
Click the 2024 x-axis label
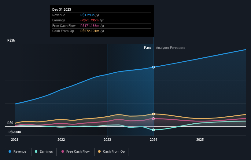tap(153, 140)
